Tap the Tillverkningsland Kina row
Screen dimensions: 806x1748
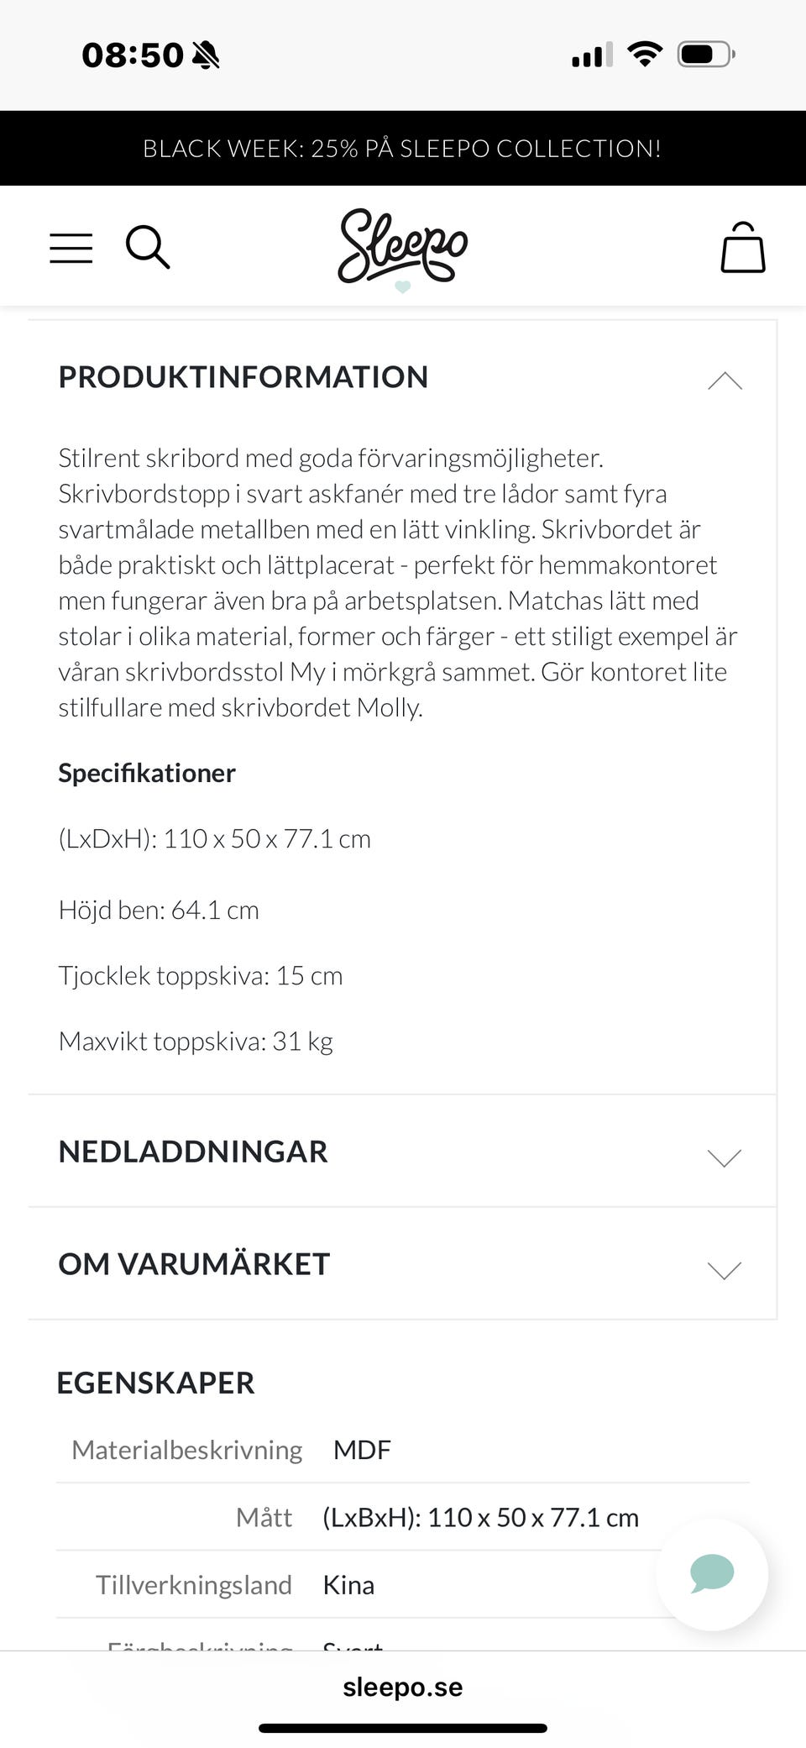348,1585
